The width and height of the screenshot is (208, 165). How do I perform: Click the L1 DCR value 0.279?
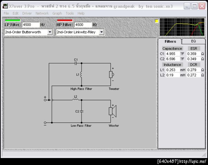(193, 70)
